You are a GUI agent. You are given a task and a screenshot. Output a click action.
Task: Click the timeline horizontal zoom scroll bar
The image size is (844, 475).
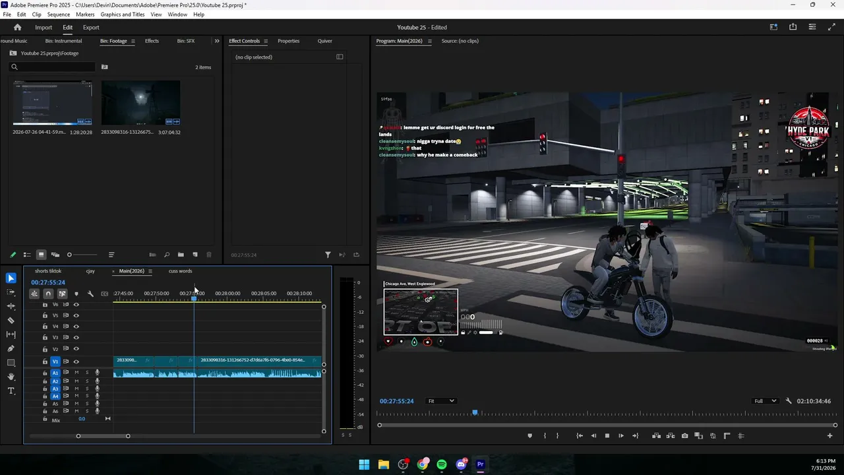tap(103, 436)
